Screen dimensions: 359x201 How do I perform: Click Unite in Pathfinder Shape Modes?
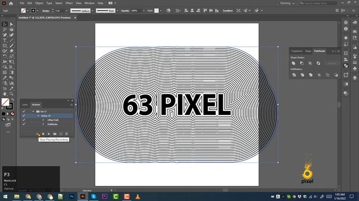point(293,63)
